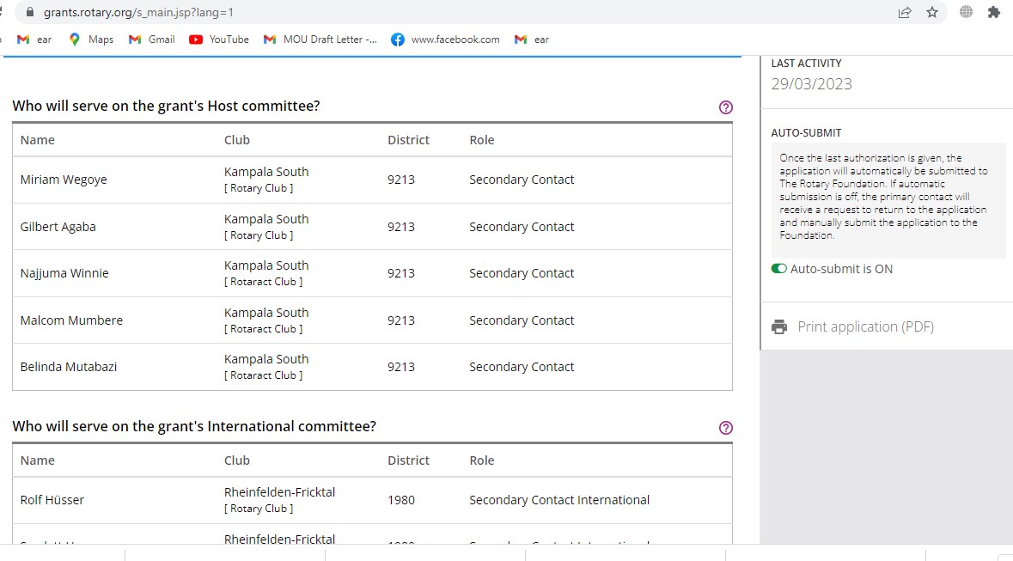1013x561 pixels.
Task: Bookmark this page with the star icon
Action: [931, 12]
